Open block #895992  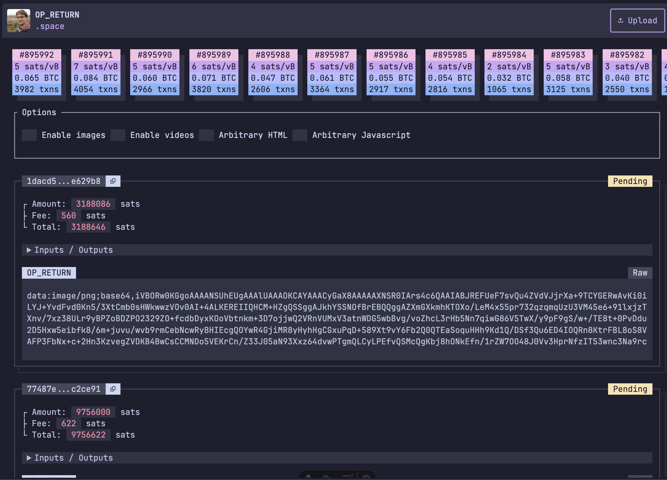click(37, 72)
